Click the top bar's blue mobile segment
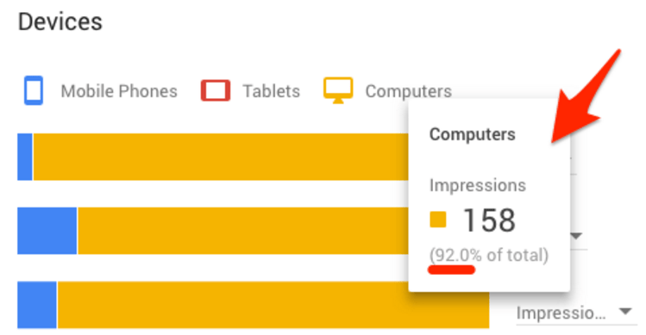This screenshot has height=335, width=646. (x=25, y=157)
